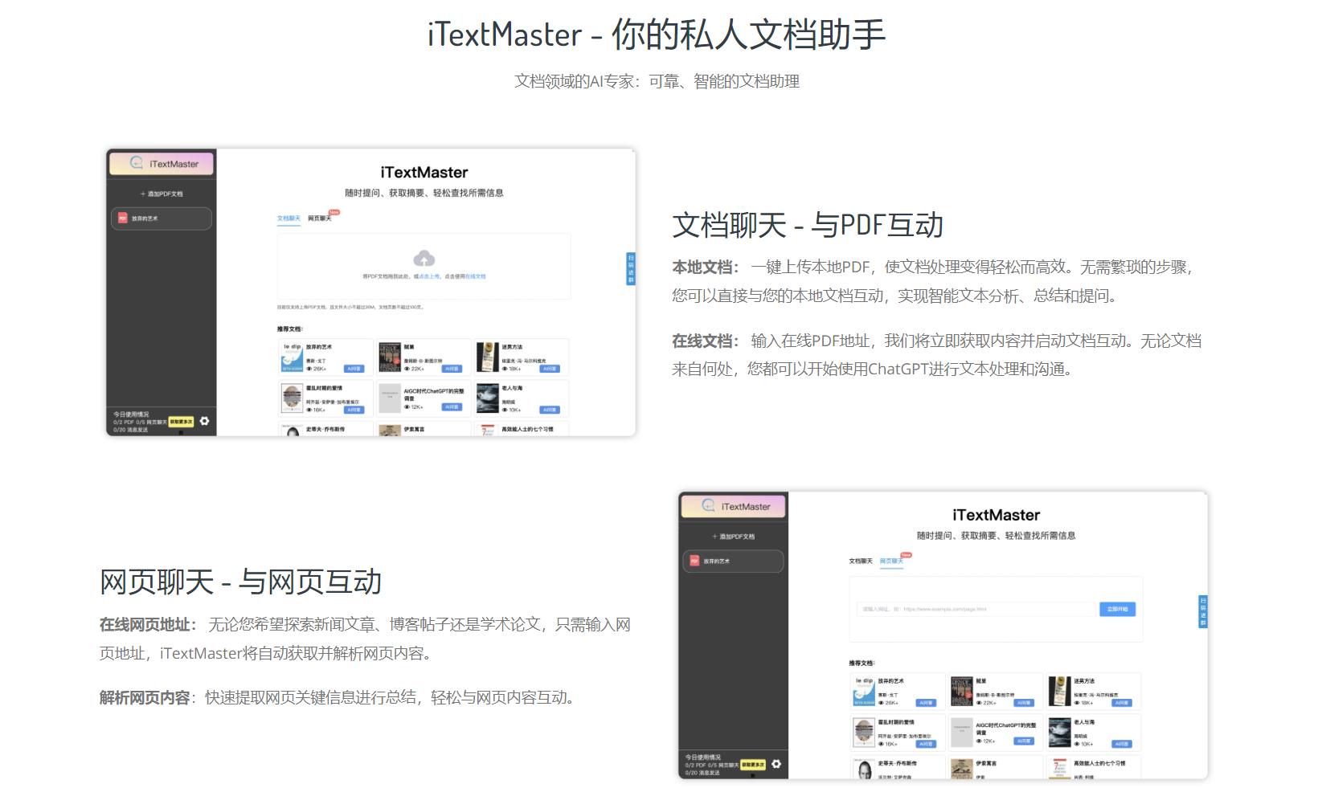Click the yellow 获取更多次 button

pos(182,420)
